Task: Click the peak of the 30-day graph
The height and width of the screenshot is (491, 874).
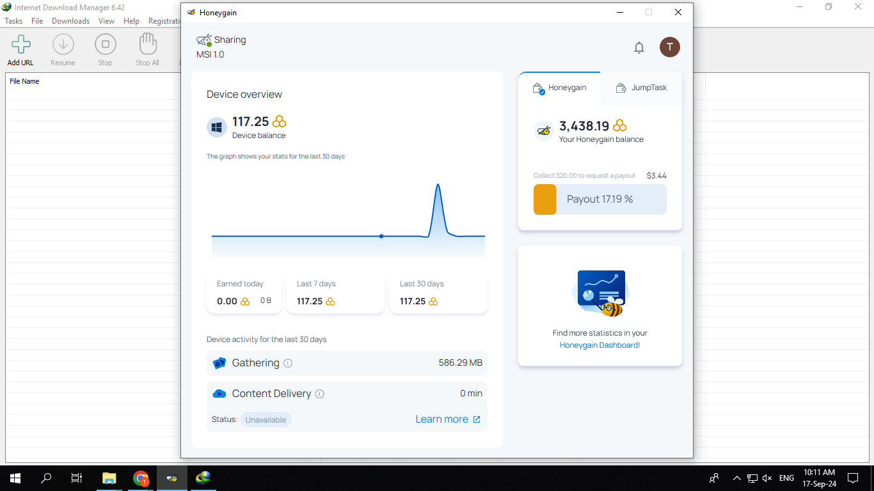Action: (x=438, y=185)
